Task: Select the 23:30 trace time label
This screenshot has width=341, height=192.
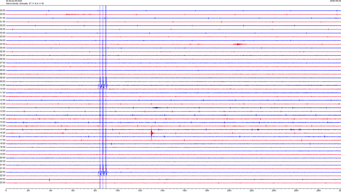Action: [x=3, y=183]
